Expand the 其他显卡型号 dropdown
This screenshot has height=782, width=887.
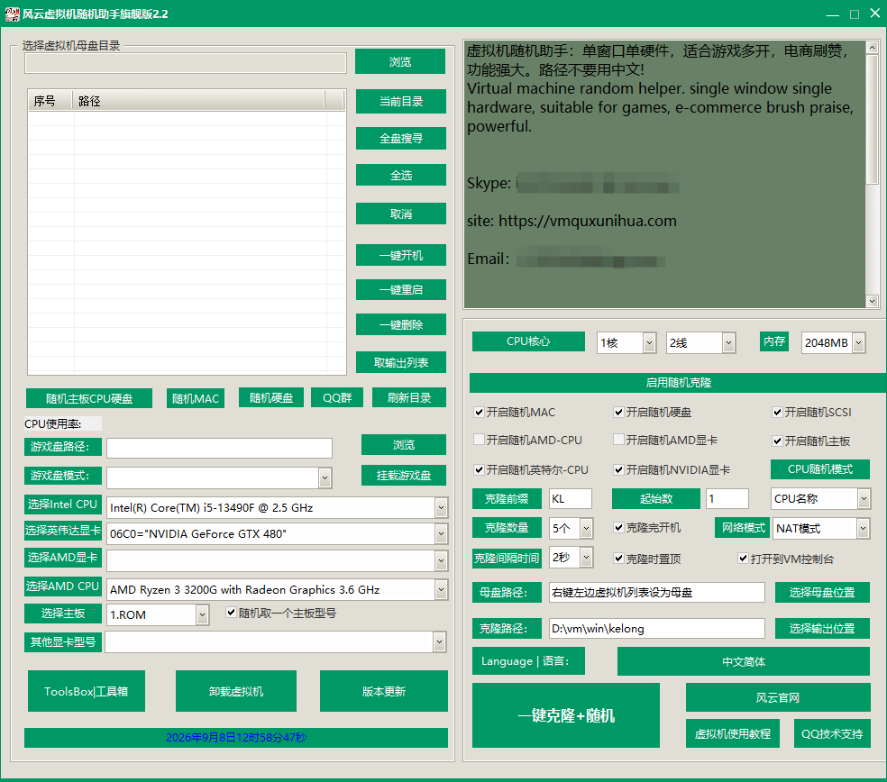point(439,641)
